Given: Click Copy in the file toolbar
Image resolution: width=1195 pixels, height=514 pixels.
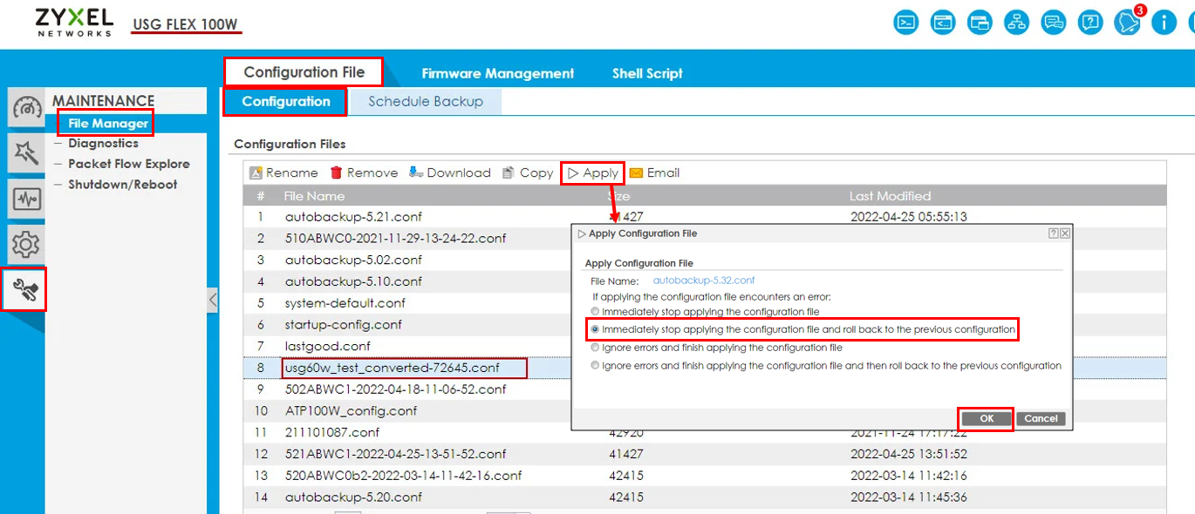Looking at the screenshot, I should click(528, 172).
